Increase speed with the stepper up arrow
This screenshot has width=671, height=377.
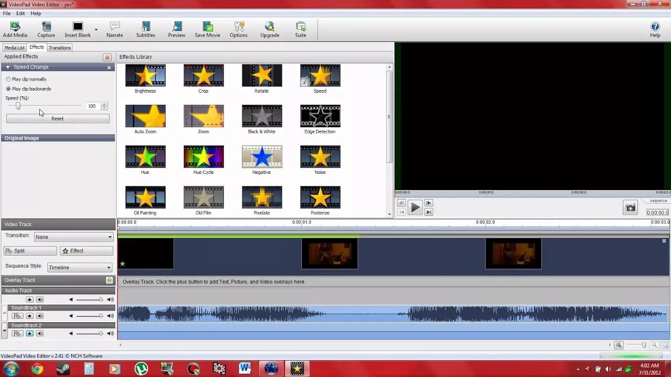(x=104, y=104)
